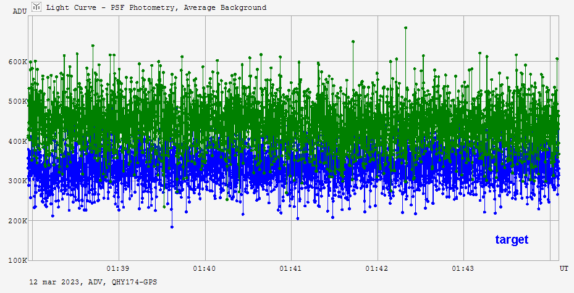This screenshot has height=293, width=574.
Task: Click the '12 mar 2023, ADV, QHY174-GPS' caption
Action: 93,282
